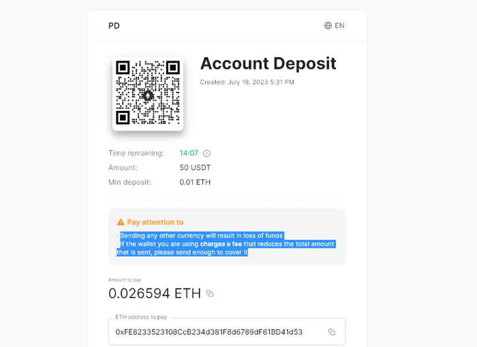Click the info icon beside the timer
Viewport: 477px width, 347px height.
click(x=207, y=154)
